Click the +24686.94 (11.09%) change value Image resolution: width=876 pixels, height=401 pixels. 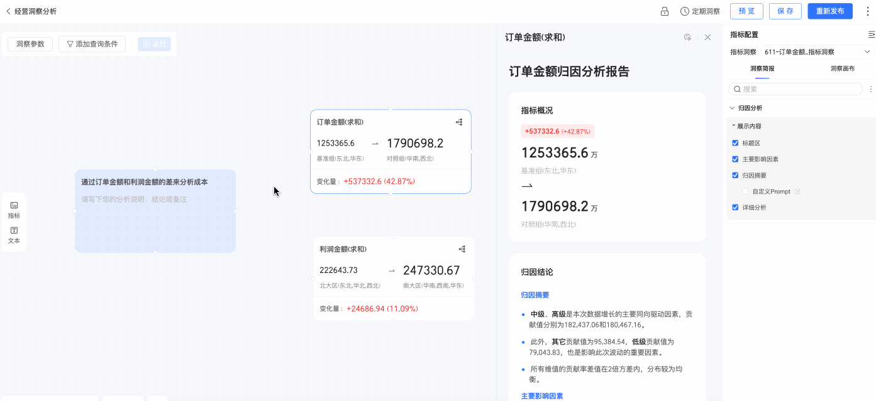click(382, 309)
